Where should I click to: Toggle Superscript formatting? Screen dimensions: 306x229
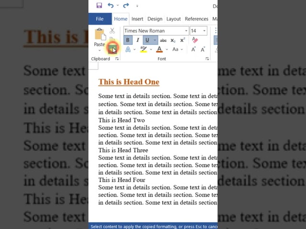tap(183, 40)
